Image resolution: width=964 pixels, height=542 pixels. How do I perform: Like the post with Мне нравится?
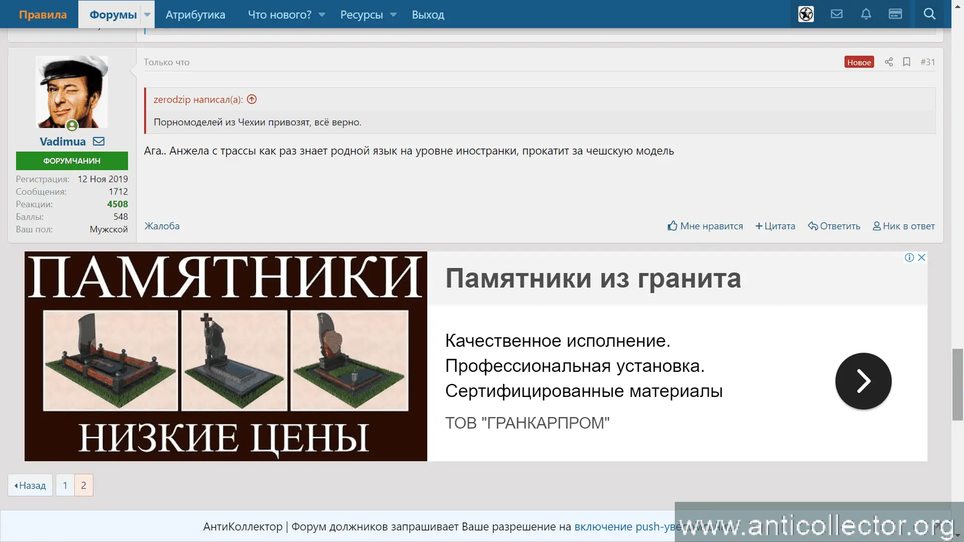(x=705, y=226)
